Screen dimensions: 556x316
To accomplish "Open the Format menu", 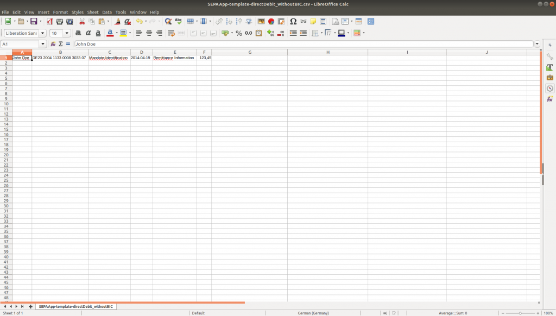I will coord(60,12).
